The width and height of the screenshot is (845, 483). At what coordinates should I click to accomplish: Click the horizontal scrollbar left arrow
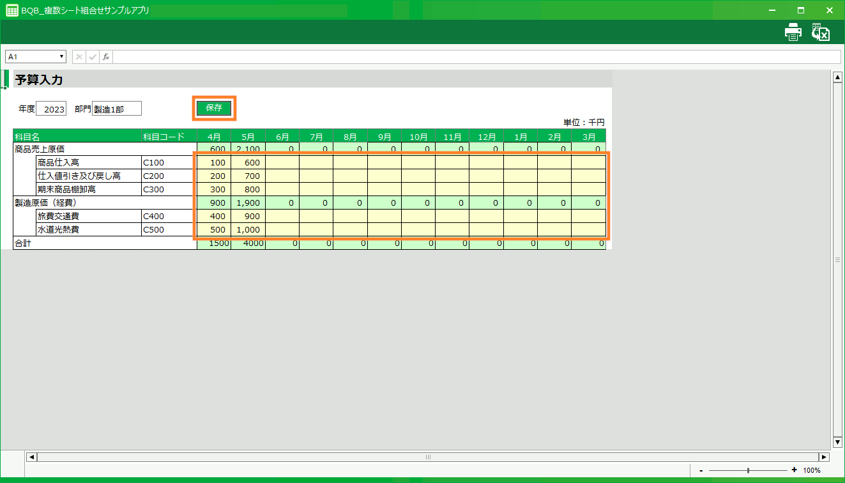pyautogui.click(x=31, y=457)
